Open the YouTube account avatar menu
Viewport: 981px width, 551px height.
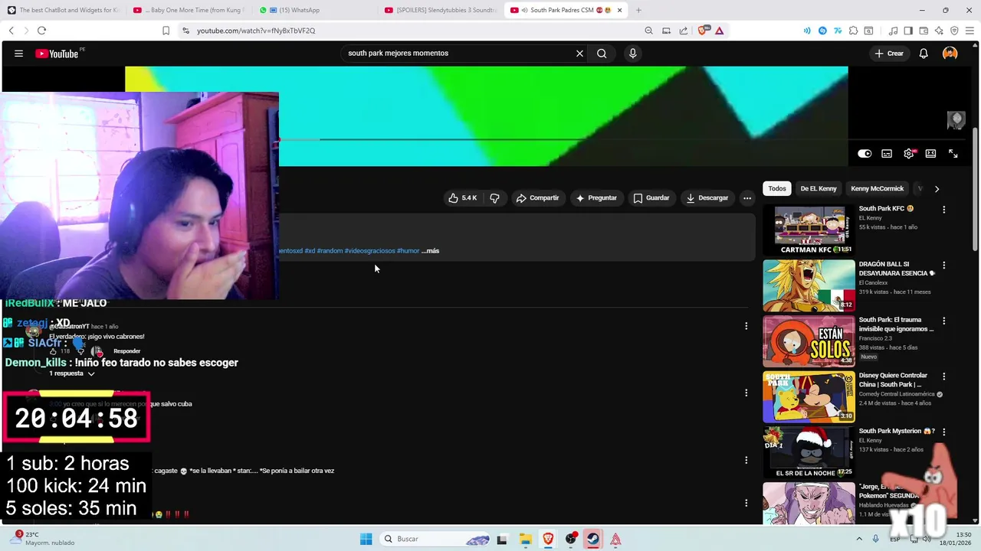[950, 54]
